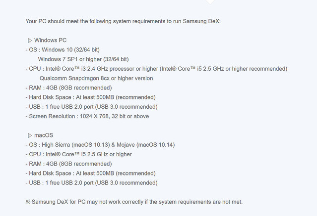317x216 pixels.
Task: Click the triangle marker beside Windows PC
Action: (30, 40)
